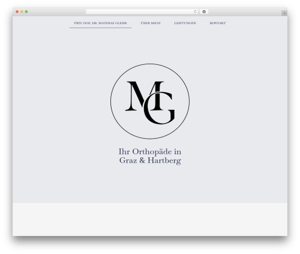Click the browser reload icon

coord(195,12)
